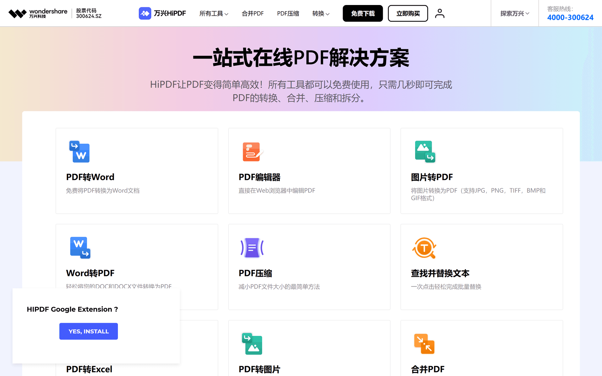Click the PDF编辑器 tool icon
The width and height of the screenshot is (602, 376).
[x=252, y=152]
